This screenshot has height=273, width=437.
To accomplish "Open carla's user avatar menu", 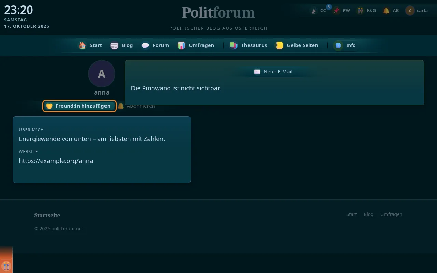I will tap(410, 11).
